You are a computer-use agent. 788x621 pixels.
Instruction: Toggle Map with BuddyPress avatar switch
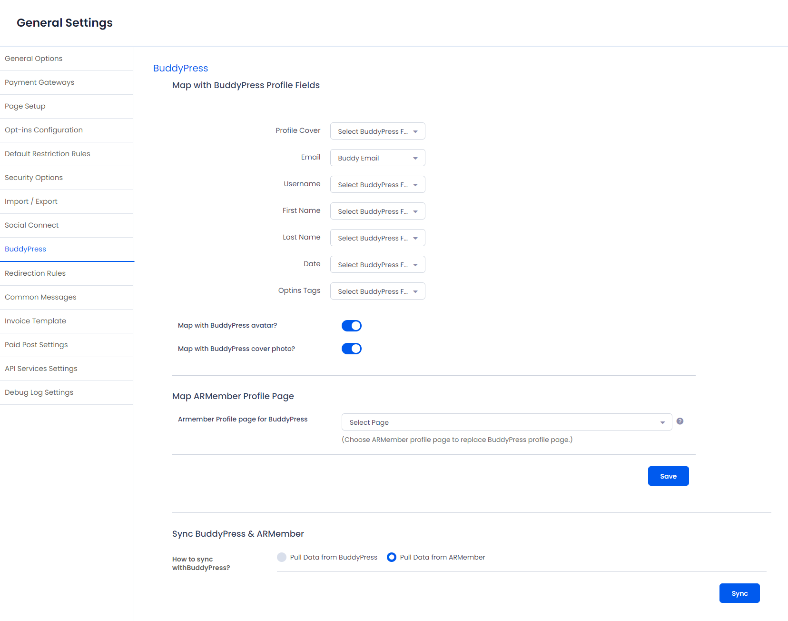[x=352, y=326]
